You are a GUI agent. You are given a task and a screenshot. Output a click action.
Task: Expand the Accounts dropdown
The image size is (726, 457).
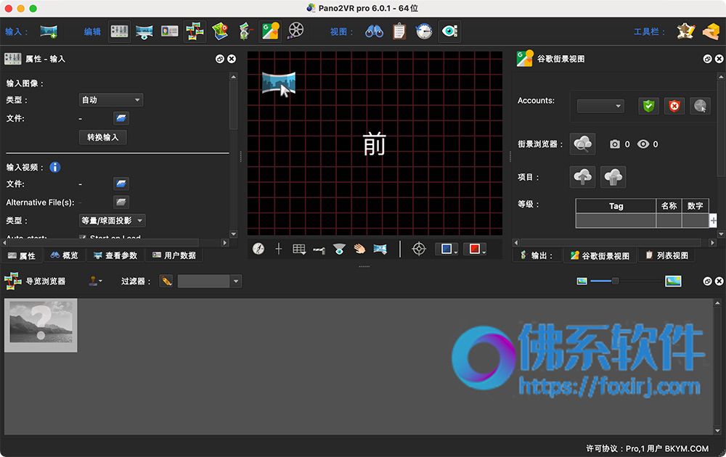tap(600, 106)
